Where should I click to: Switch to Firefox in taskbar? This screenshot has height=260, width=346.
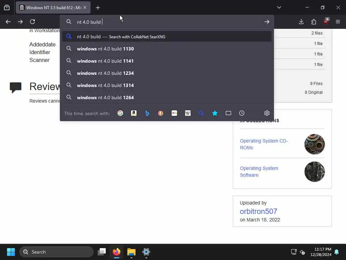[117, 252]
